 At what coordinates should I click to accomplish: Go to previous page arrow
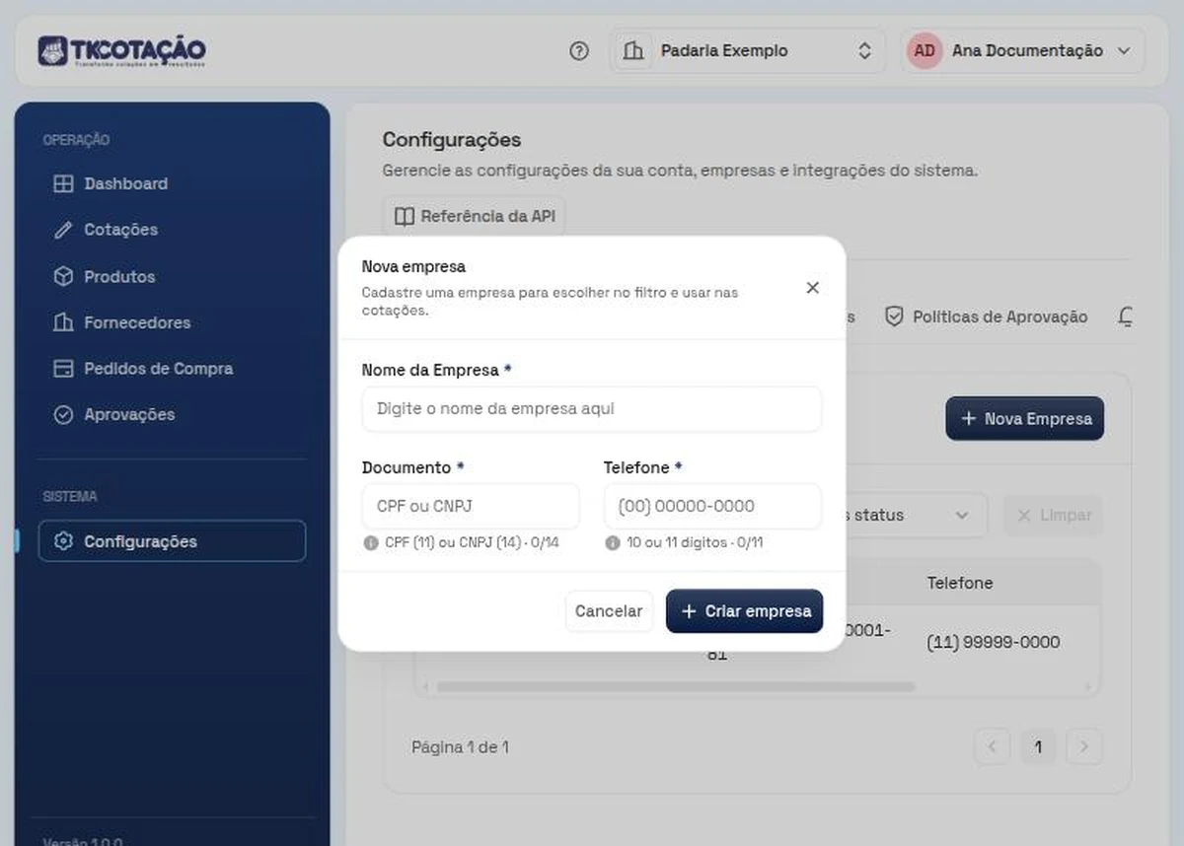pyautogui.click(x=993, y=747)
